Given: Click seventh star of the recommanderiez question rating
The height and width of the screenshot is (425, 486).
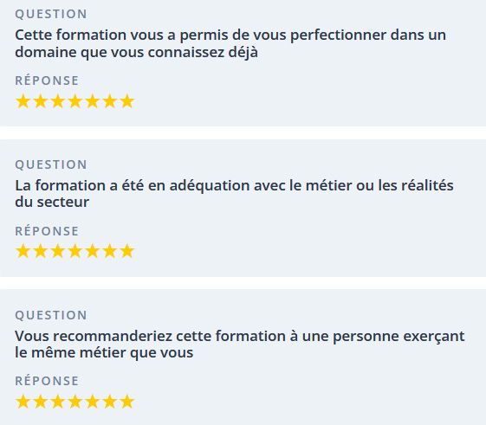Looking at the screenshot, I should [x=127, y=402].
